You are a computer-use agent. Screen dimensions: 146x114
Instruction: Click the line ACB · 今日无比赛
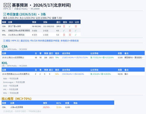point(11,86)
